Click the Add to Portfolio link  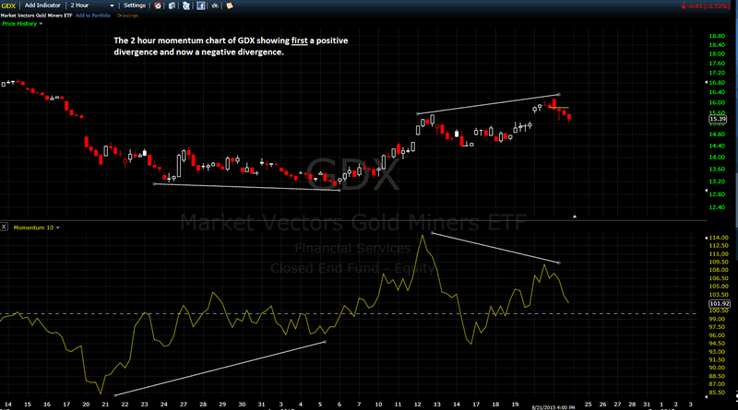pos(92,16)
